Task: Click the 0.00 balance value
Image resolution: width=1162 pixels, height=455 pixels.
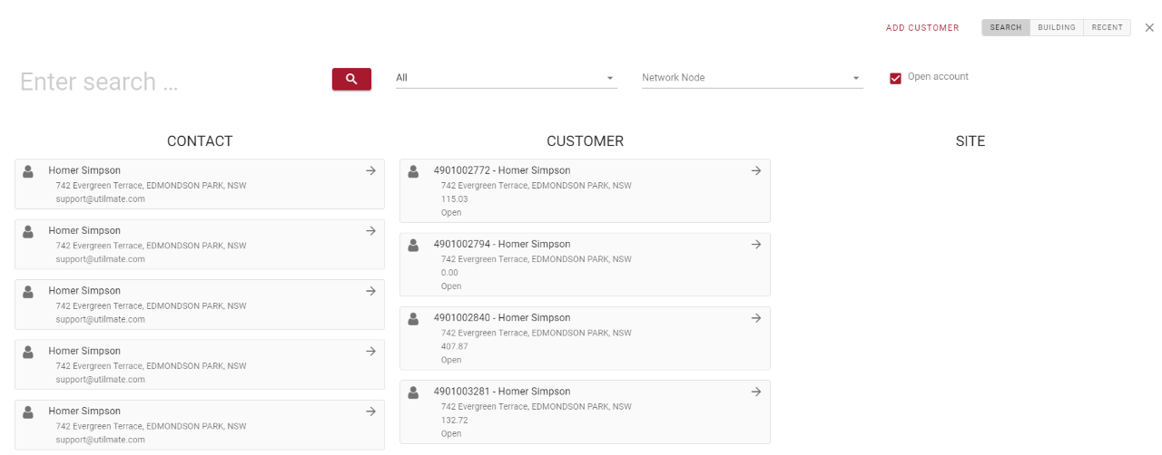Action: click(449, 273)
